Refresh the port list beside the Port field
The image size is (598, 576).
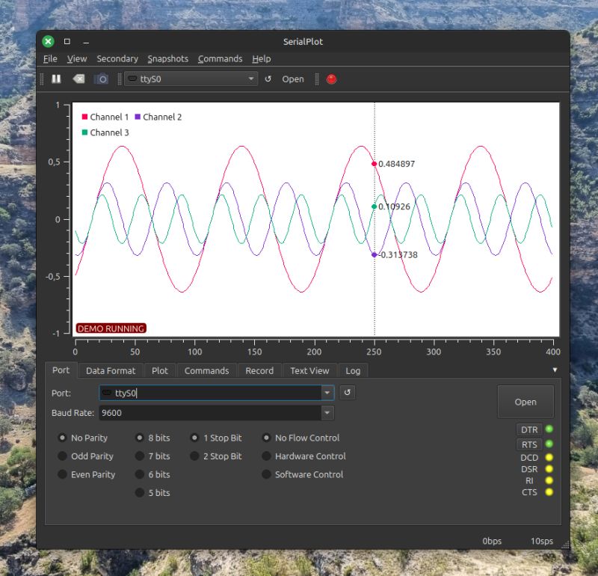347,392
